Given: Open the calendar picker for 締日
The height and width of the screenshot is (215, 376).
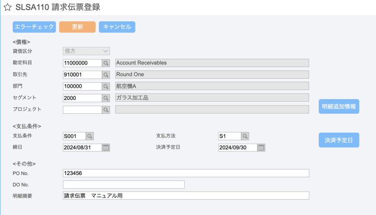Looking at the screenshot, I should (106, 148).
